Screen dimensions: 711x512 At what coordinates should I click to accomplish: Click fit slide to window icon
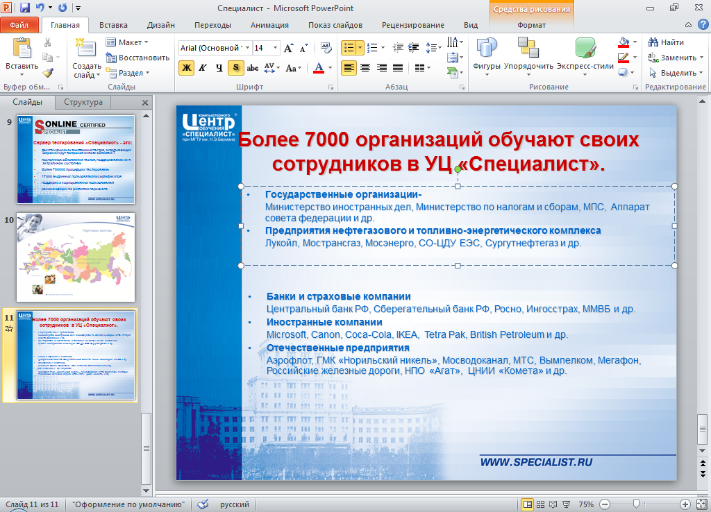pyautogui.click(x=701, y=504)
